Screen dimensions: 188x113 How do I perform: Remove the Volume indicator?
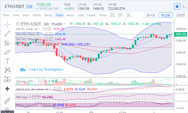click(44, 81)
